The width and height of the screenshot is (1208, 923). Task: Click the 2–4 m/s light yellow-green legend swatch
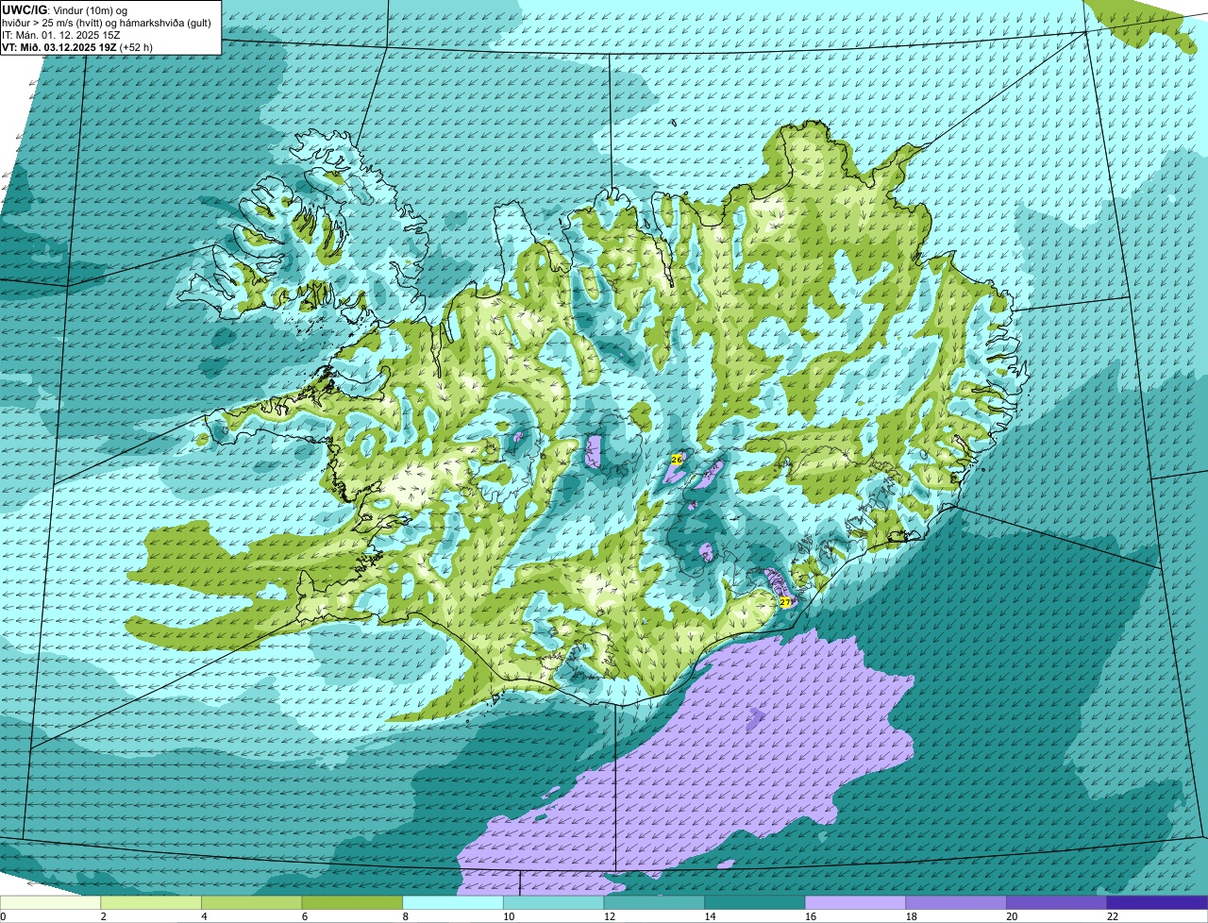click(151, 902)
